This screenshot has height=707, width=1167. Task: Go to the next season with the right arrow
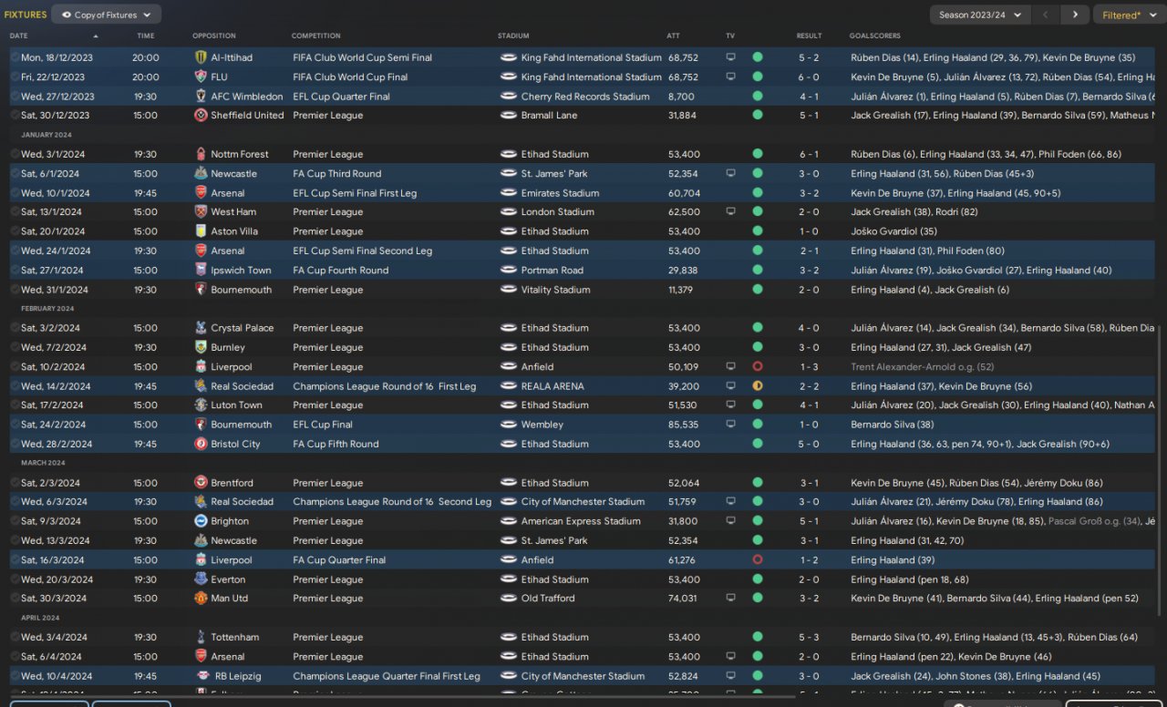pyautogui.click(x=1075, y=15)
